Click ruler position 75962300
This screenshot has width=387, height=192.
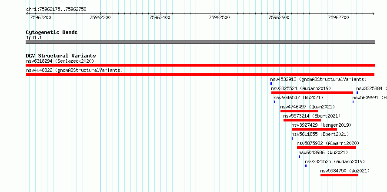[x=100, y=17]
